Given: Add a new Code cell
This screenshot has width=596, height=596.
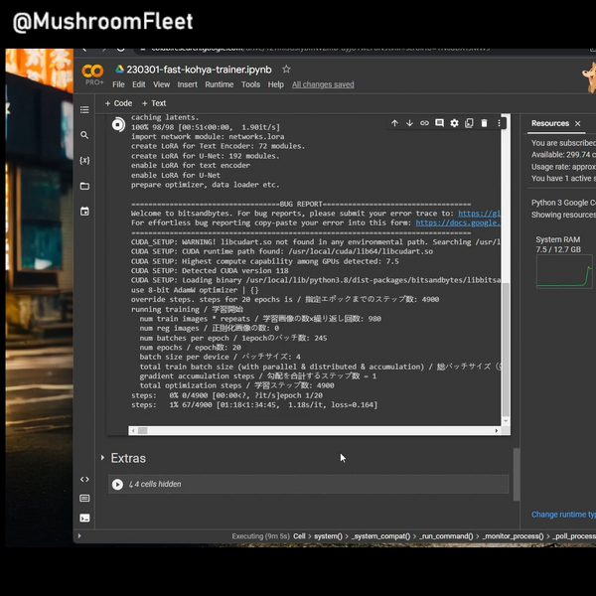Looking at the screenshot, I should 118,103.
